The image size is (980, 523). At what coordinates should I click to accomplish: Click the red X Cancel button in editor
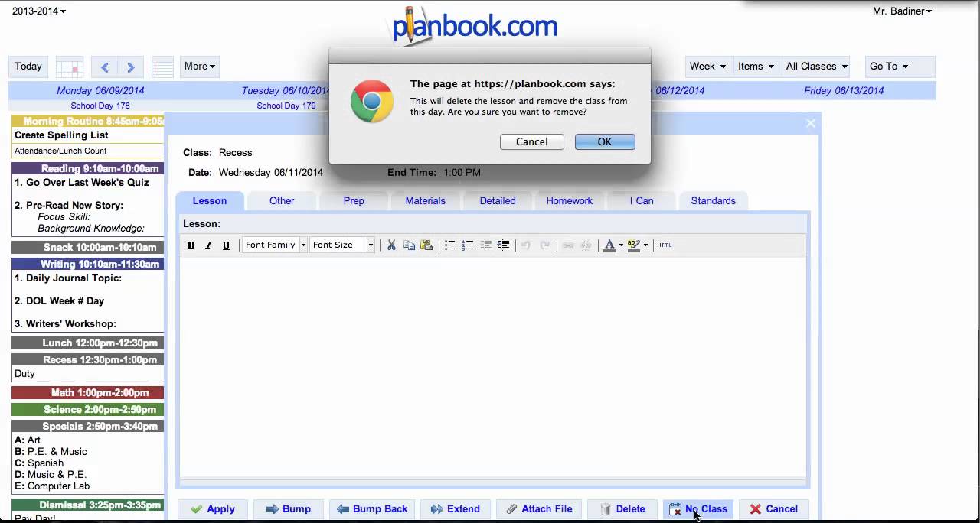(x=774, y=509)
